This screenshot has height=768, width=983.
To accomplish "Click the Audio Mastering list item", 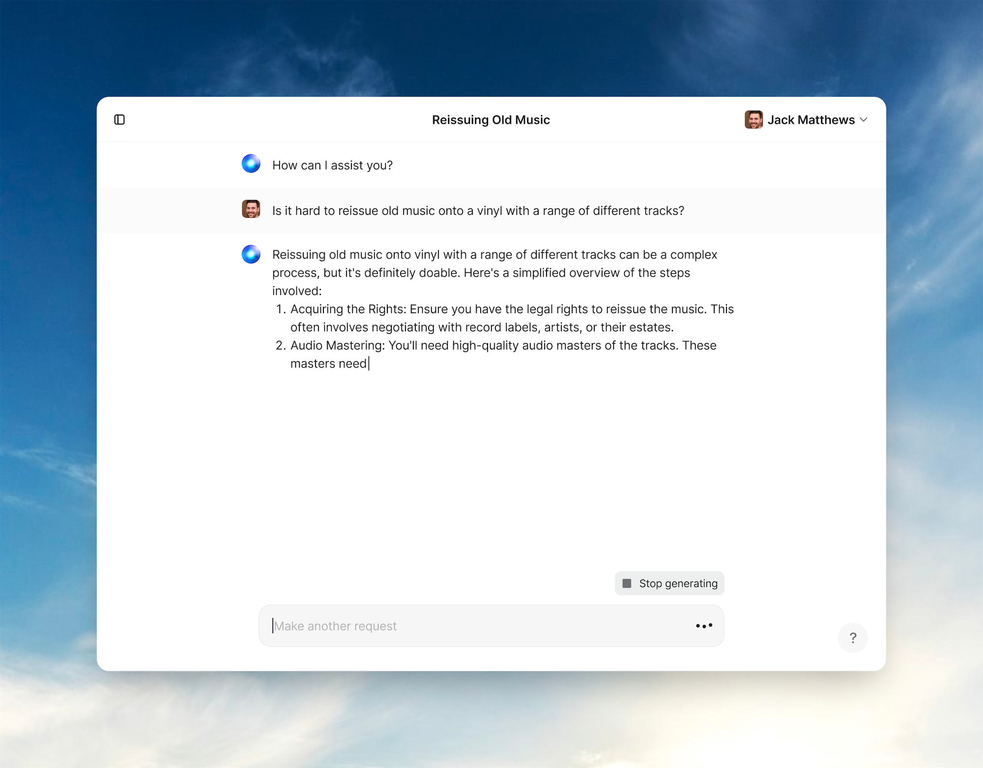I will pyautogui.click(x=503, y=354).
